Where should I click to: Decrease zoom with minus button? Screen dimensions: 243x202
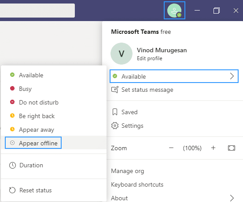click(x=171, y=148)
